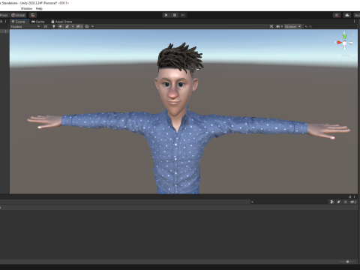Toggle the Global handle rotation button

point(18,15)
